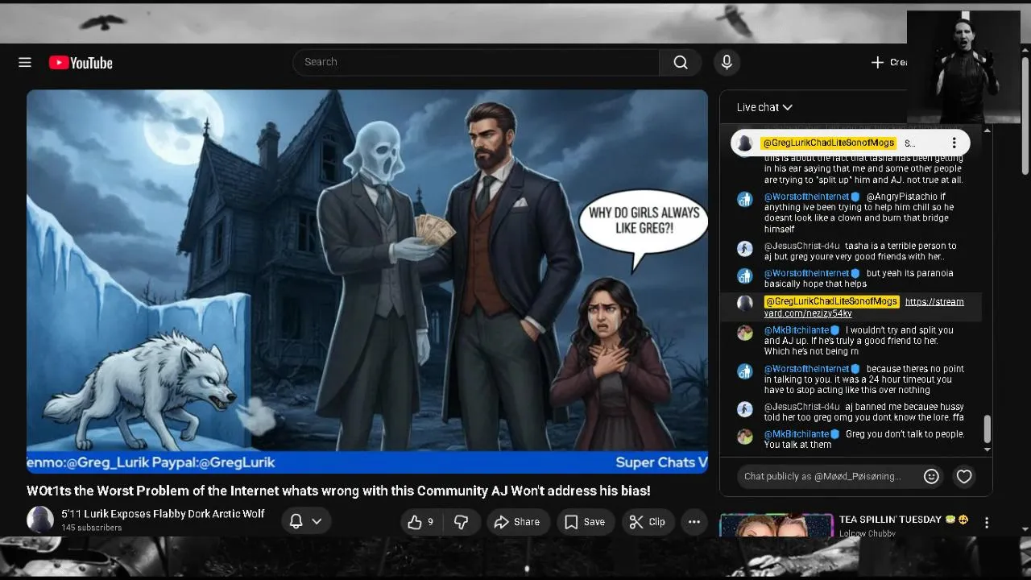Click avatar beside streamyard link message

click(x=745, y=304)
